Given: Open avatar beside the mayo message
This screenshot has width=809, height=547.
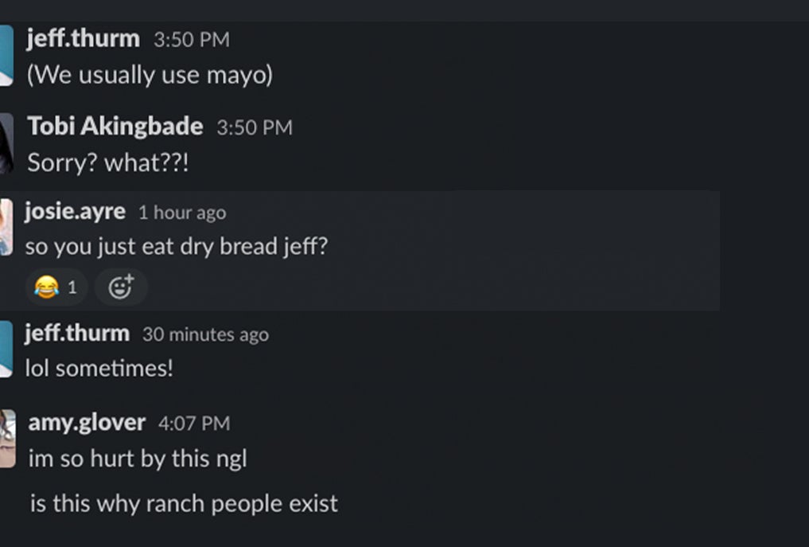Looking at the screenshot, I should (6, 55).
